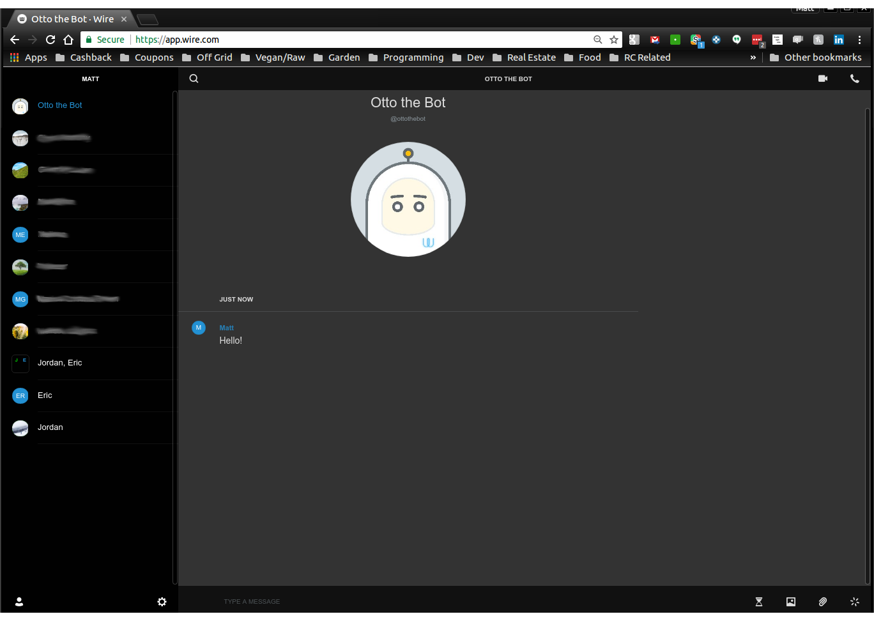Click the conversation area scrollbar
Viewport: 874px width, 621px height.
(x=867, y=345)
